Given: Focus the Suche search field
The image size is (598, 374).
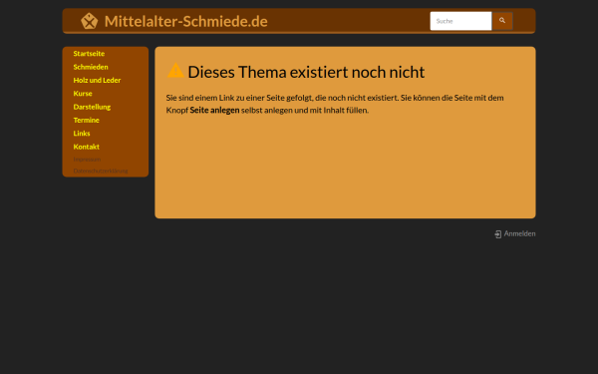Looking at the screenshot, I should 460,21.
